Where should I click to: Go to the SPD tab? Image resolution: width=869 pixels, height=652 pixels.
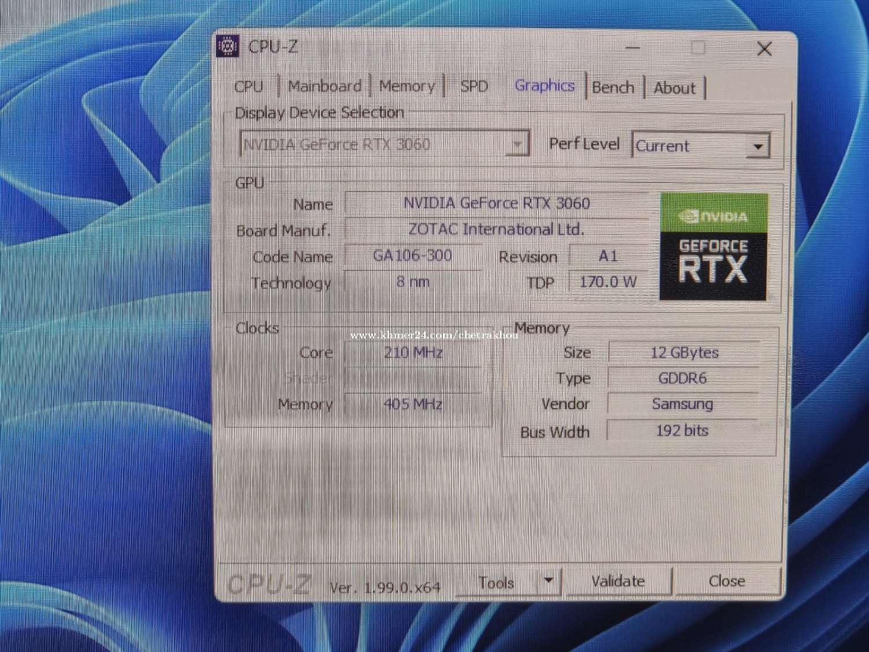474,86
